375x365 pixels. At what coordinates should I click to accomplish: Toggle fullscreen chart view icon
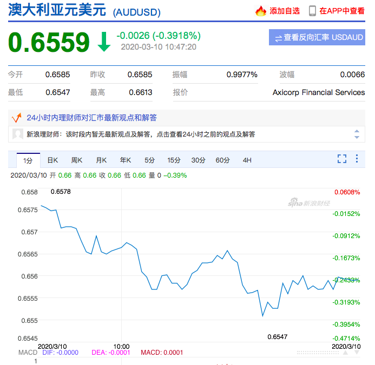[342, 159]
